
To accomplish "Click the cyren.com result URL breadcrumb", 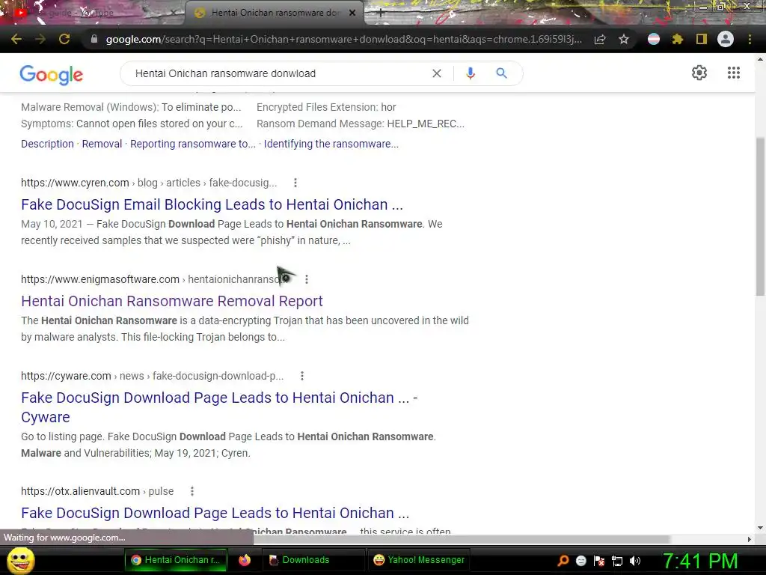I will [149, 183].
